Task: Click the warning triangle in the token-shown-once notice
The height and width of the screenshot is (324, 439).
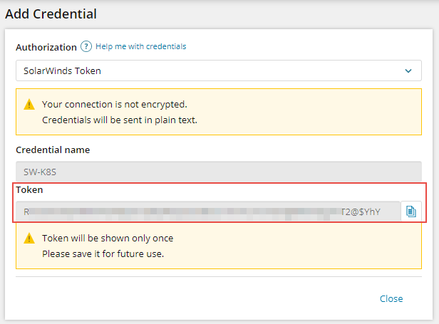Action: click(x=29, y=239)
